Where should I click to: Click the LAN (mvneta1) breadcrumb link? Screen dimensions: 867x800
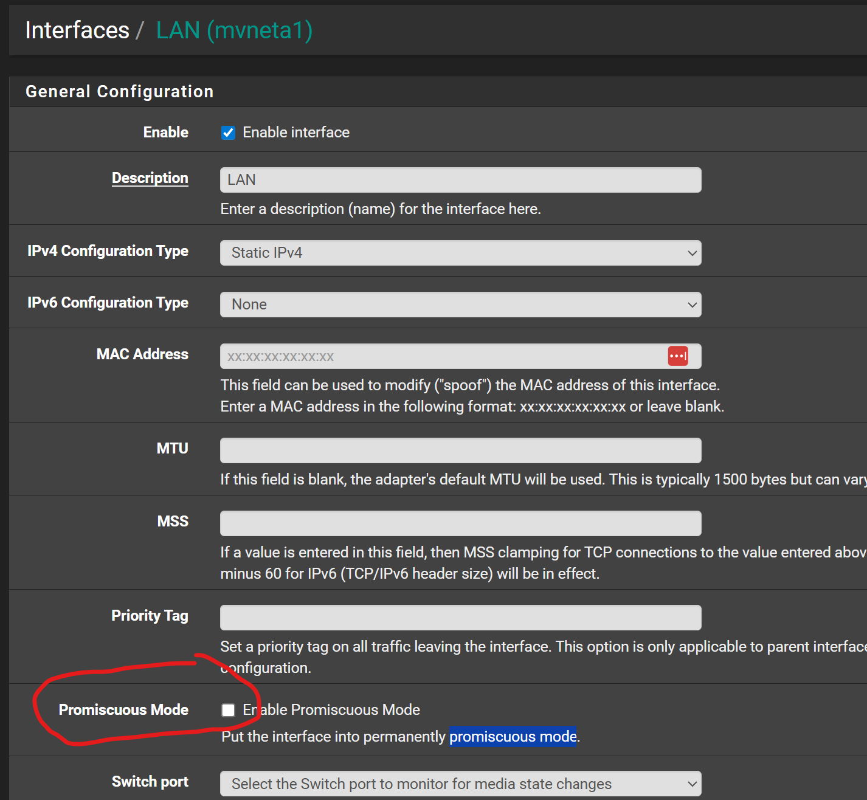click(234, 30)
